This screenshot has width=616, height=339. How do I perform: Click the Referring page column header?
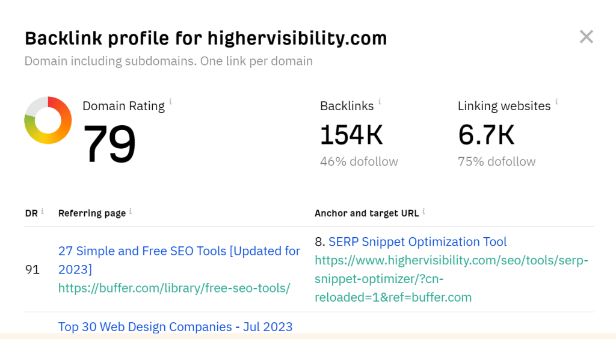point(91,213)
